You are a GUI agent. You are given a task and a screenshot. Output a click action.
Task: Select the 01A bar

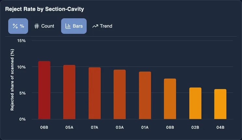click(145, 95)
